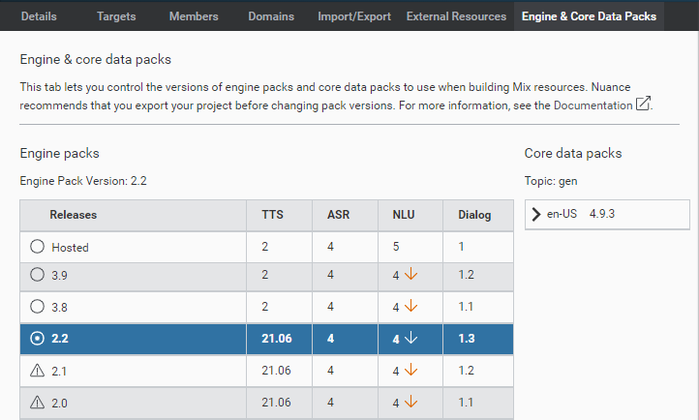Click the warning triangle for release 2.0
This screenshot has height=420, width=699.
[x=38, y=401]
